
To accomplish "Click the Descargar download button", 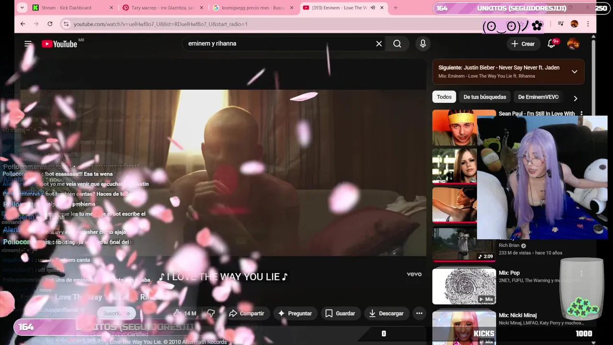I will pyautogui.click(x=386, y=313).
